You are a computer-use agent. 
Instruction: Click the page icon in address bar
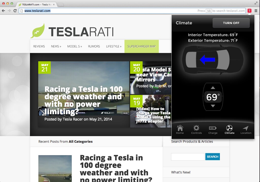[22, 11]
